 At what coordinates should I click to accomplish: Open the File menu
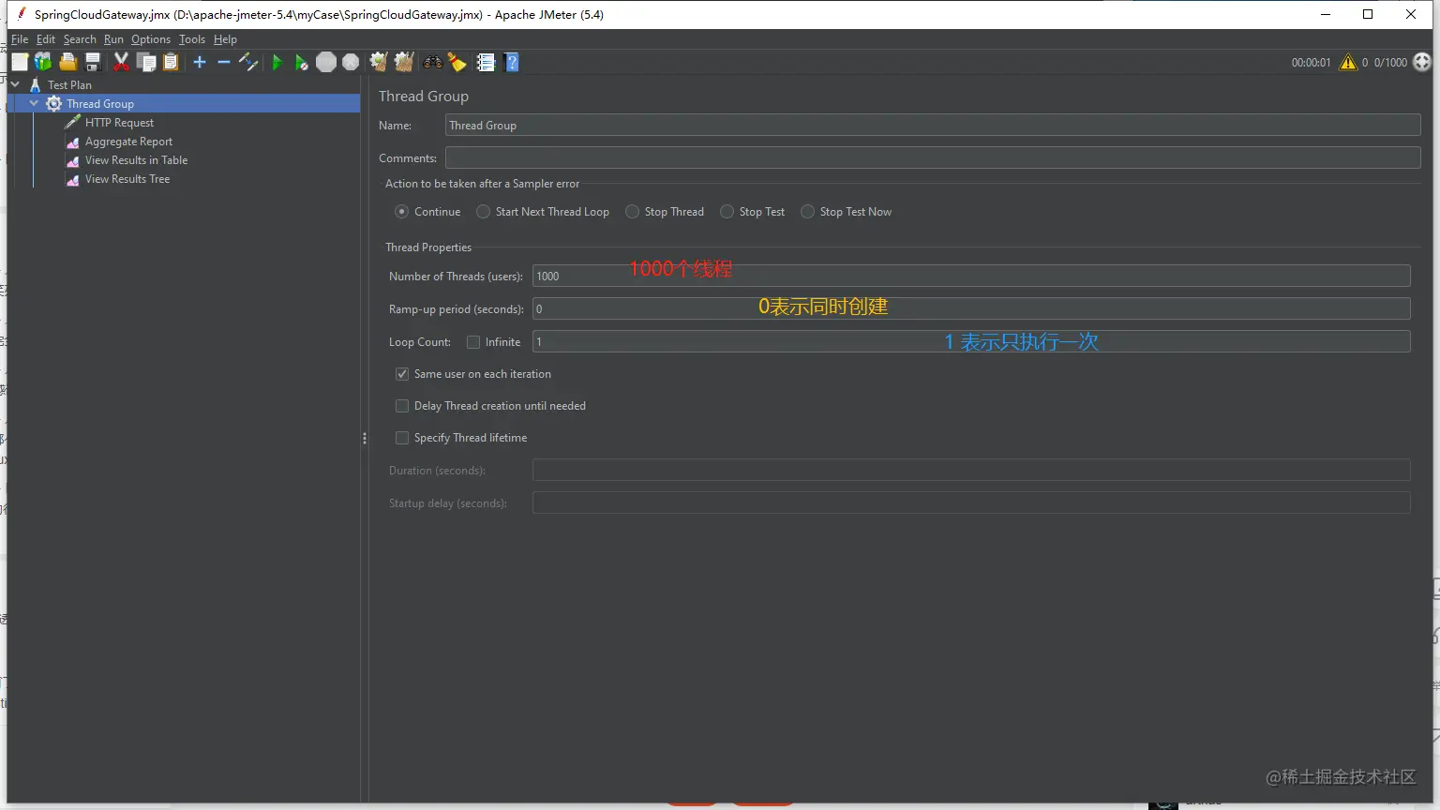[20, 39]
